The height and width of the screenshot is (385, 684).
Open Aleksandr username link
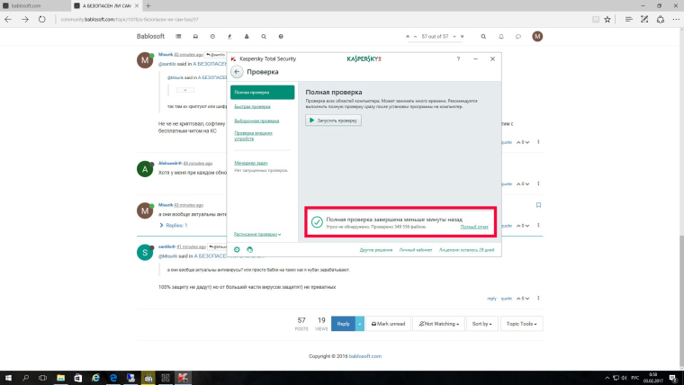pos(170,163)
